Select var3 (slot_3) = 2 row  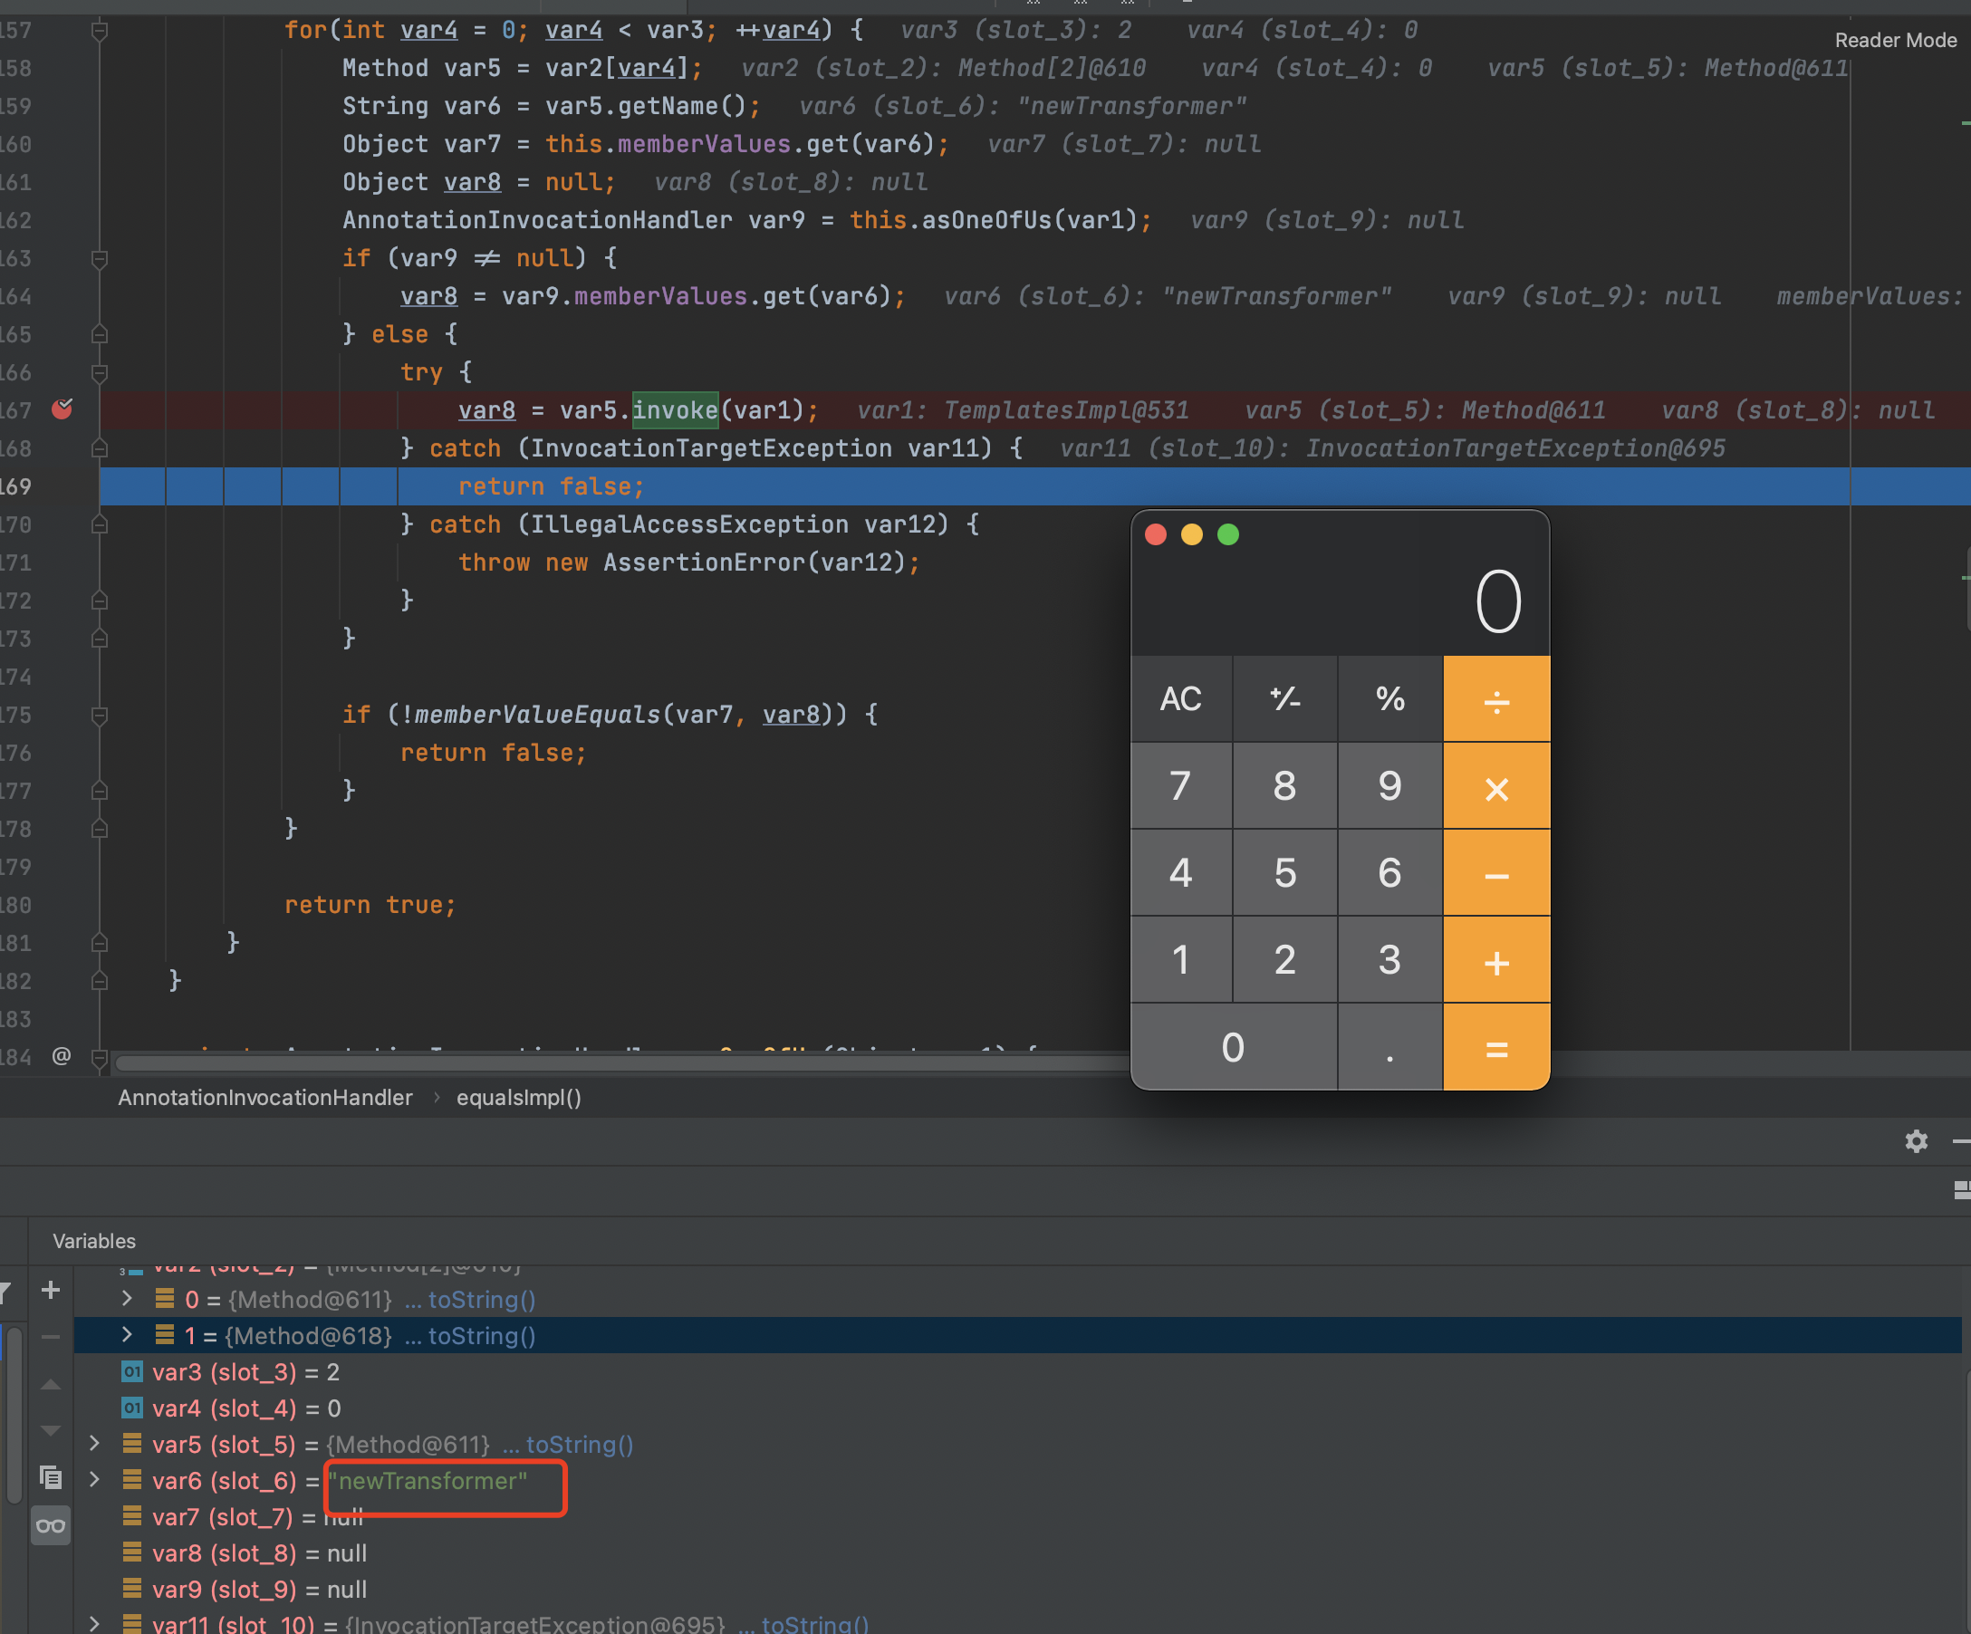[x=1017, y=1372]
